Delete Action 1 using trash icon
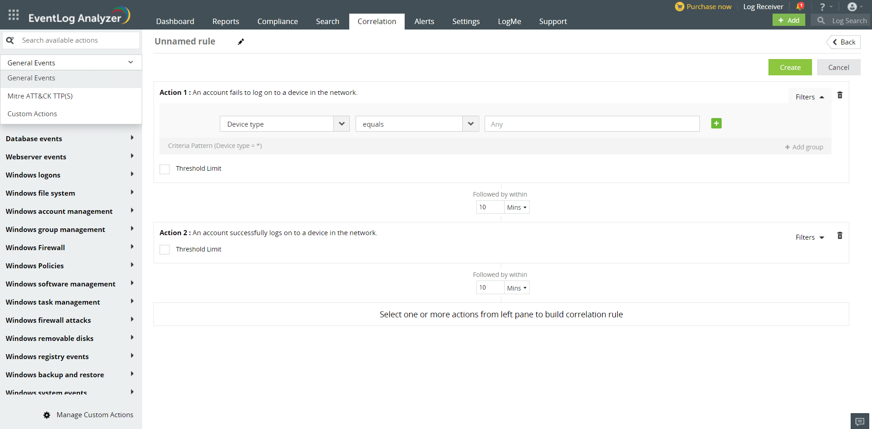Viewport: 872px width, 429px height. pos(840,95)
